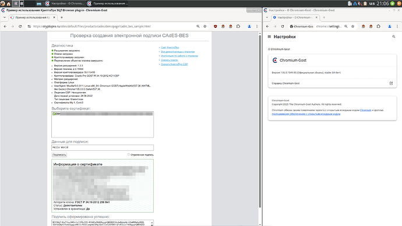Select the Платформа: Linux text
The height and width of the screenshot is (226, 402).
(x=64, y=83)
